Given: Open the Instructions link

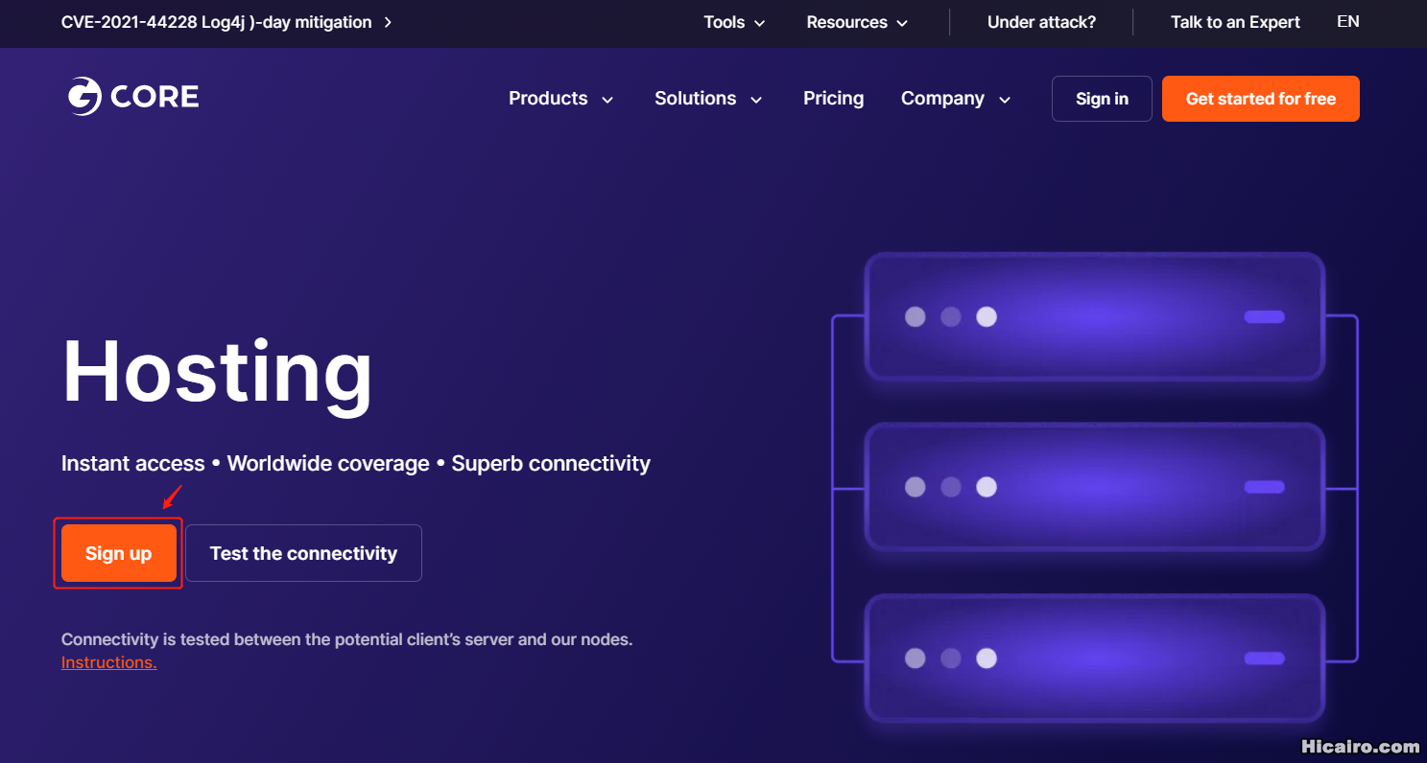Looking at the screenshot, I should pyautogui.click(x=108, y=662).
